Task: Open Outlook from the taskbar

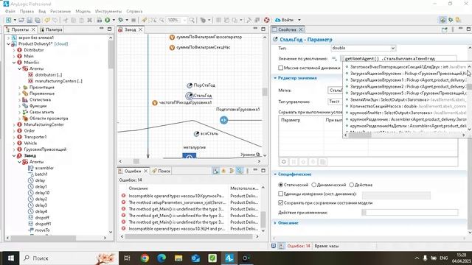Action: [x=195, y=258]
